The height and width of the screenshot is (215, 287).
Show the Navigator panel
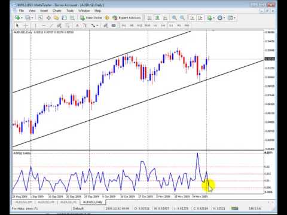[56, 18]
